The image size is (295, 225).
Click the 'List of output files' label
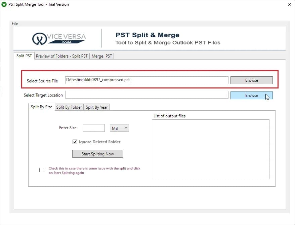(170, 116)
